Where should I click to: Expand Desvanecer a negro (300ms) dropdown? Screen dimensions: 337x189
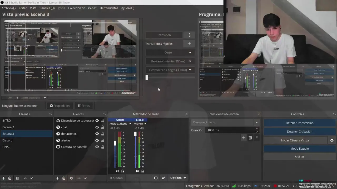[x=190, y=70]
